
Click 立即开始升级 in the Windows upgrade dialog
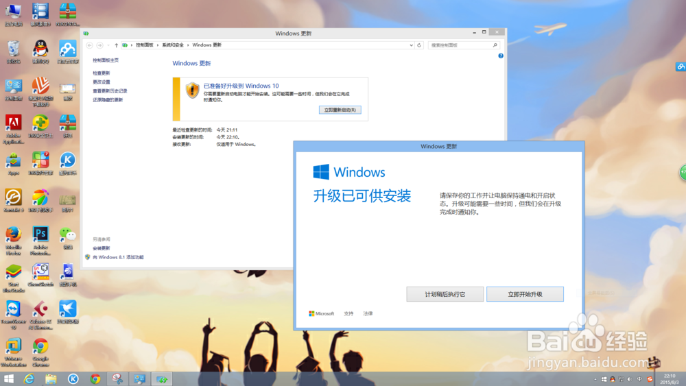click(x=525, y=294)
